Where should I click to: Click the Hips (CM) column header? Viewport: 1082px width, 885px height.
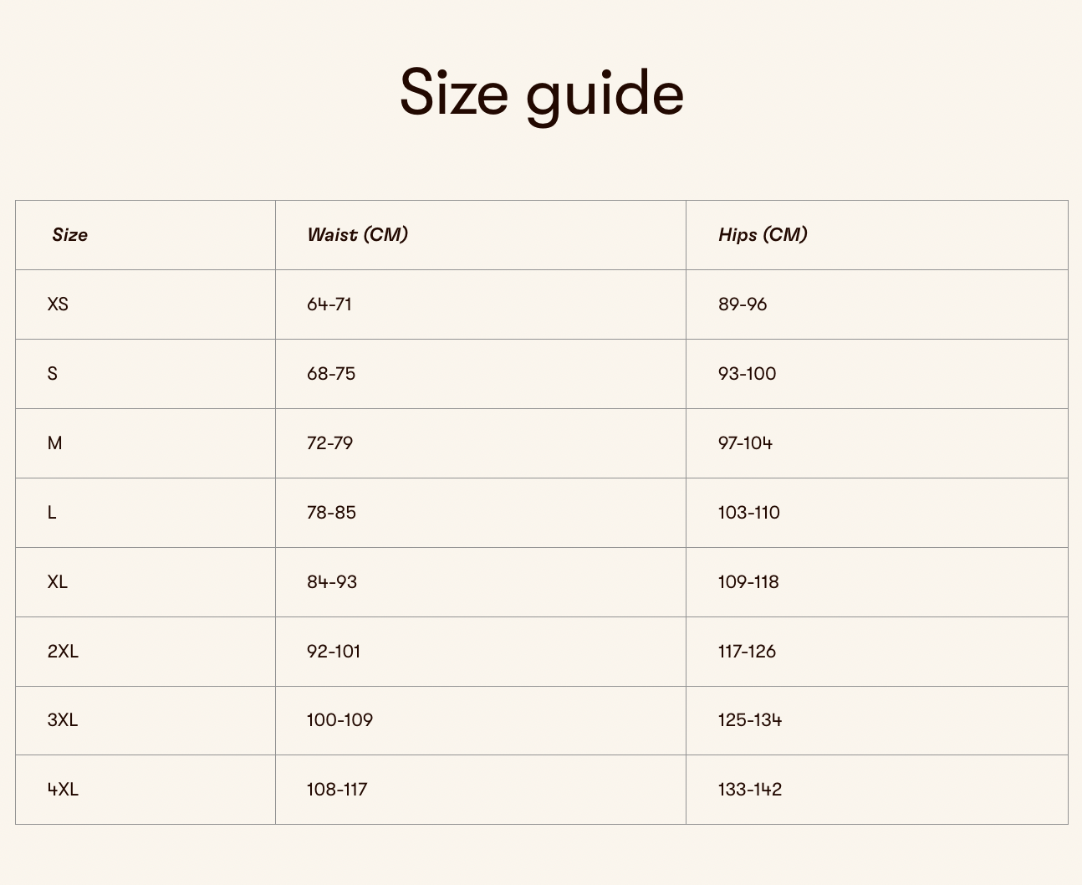(763, 235)
